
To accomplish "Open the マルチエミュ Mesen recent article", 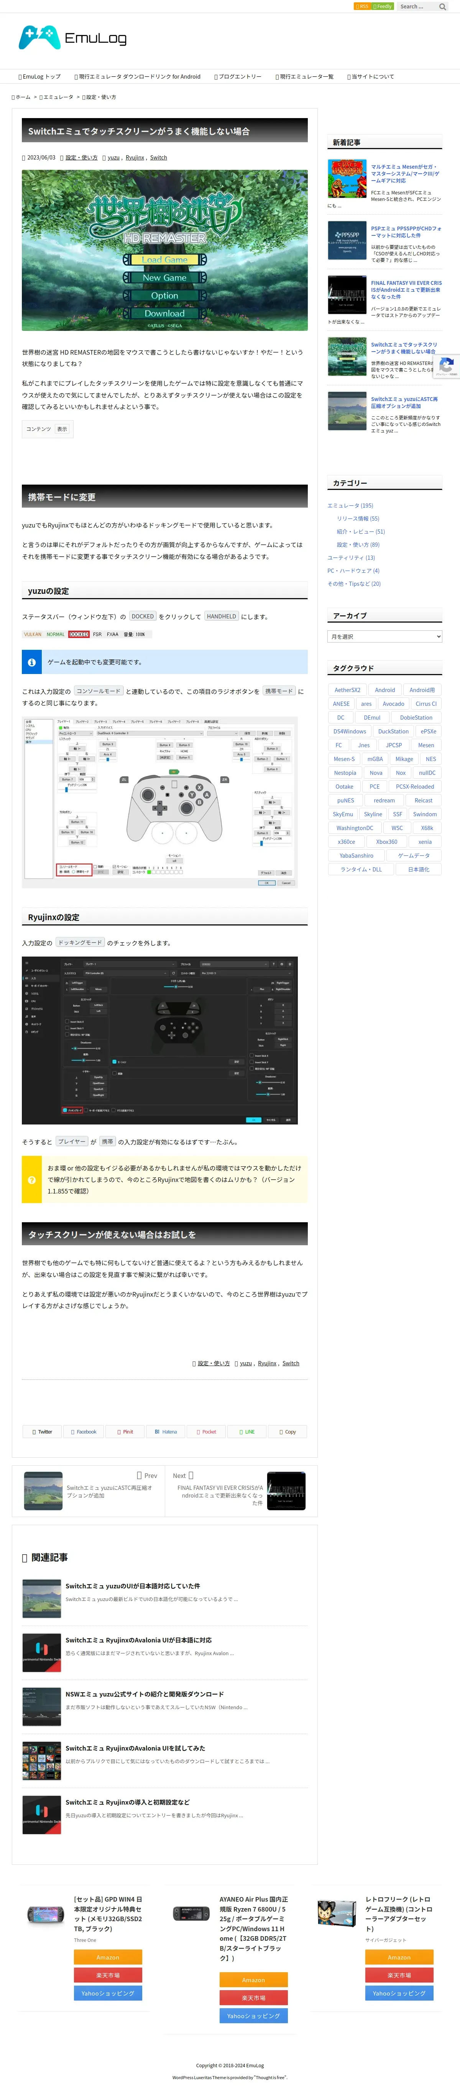I will coord(406,173).
